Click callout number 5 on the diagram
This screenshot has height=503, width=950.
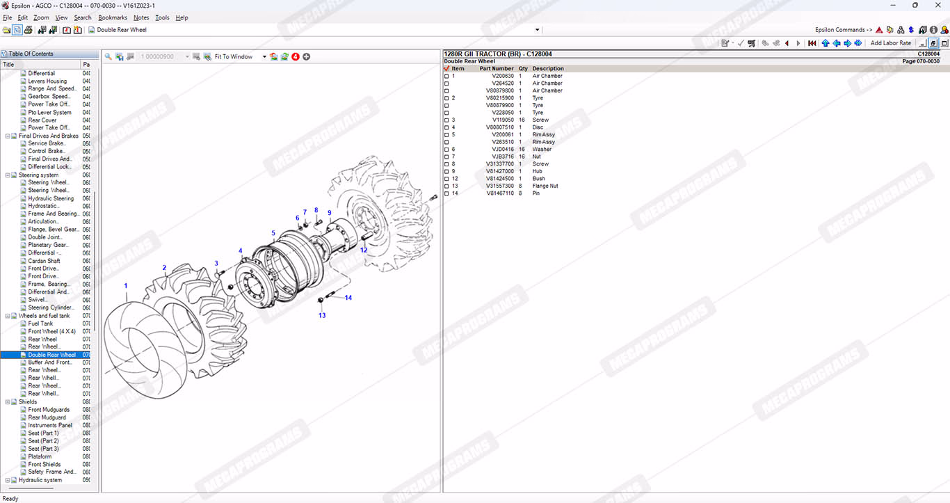273,233
